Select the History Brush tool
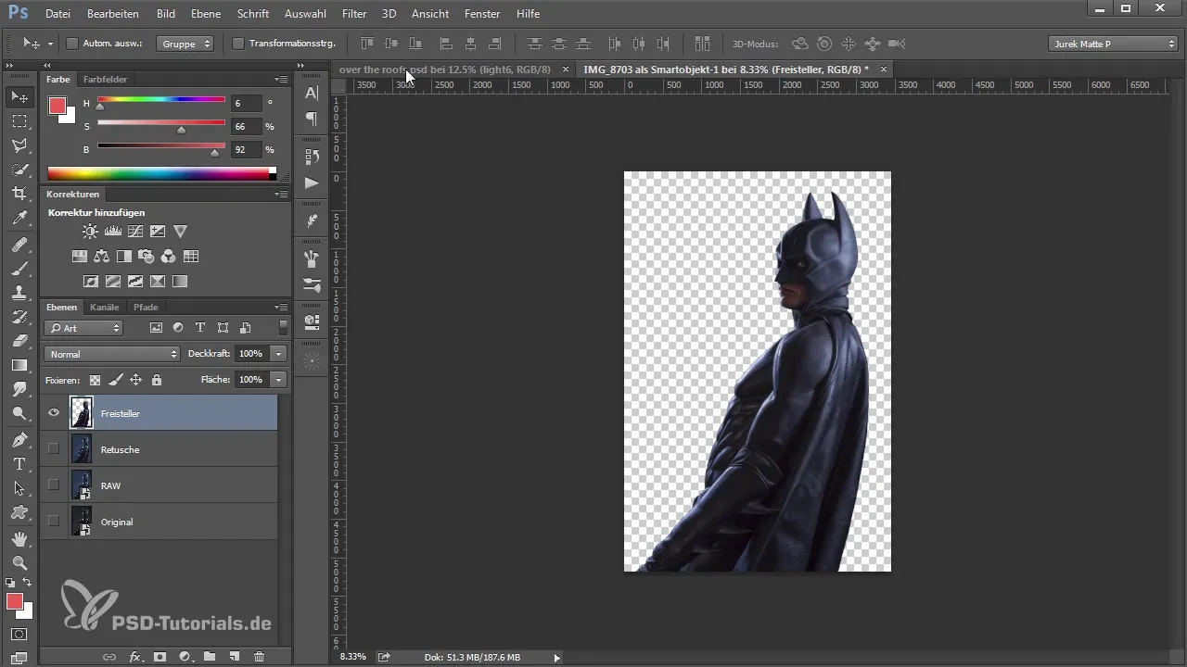The width and height of the screenshot is (1187, 667). tap(19, 317)
